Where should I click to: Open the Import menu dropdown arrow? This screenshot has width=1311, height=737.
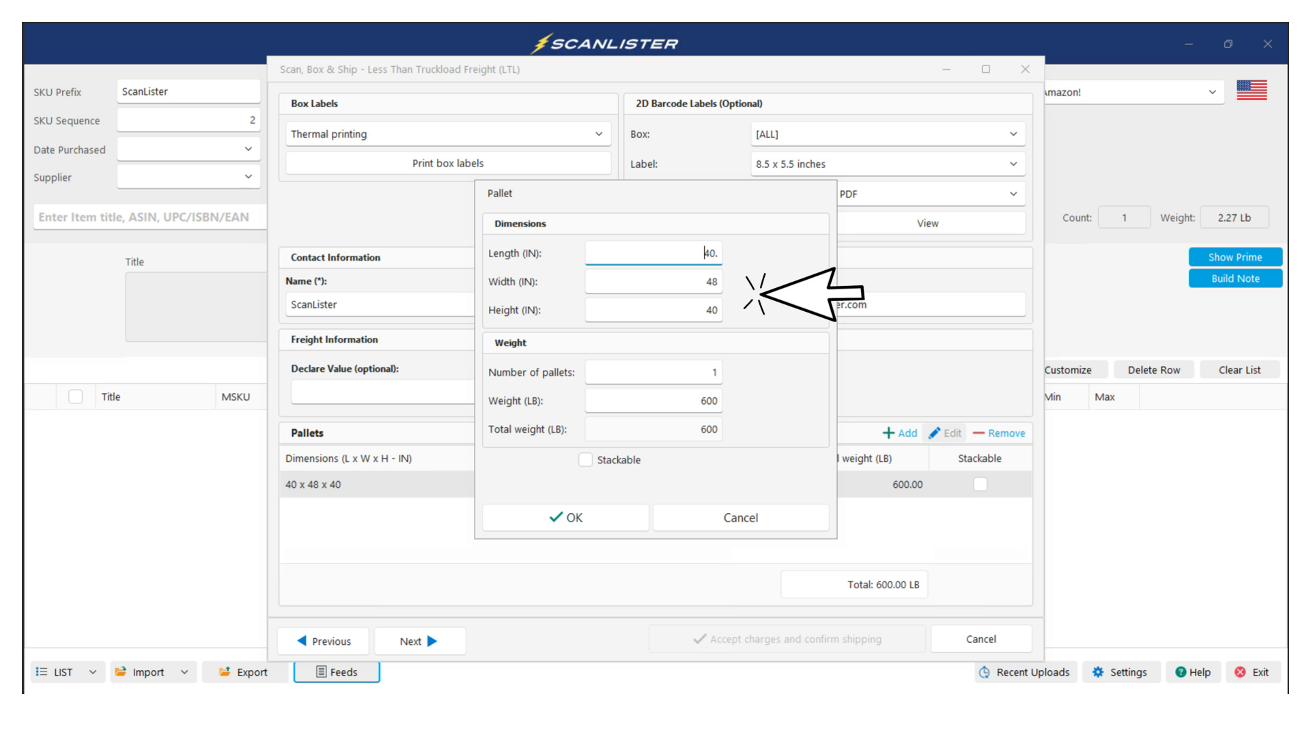(x=184, y=672)
